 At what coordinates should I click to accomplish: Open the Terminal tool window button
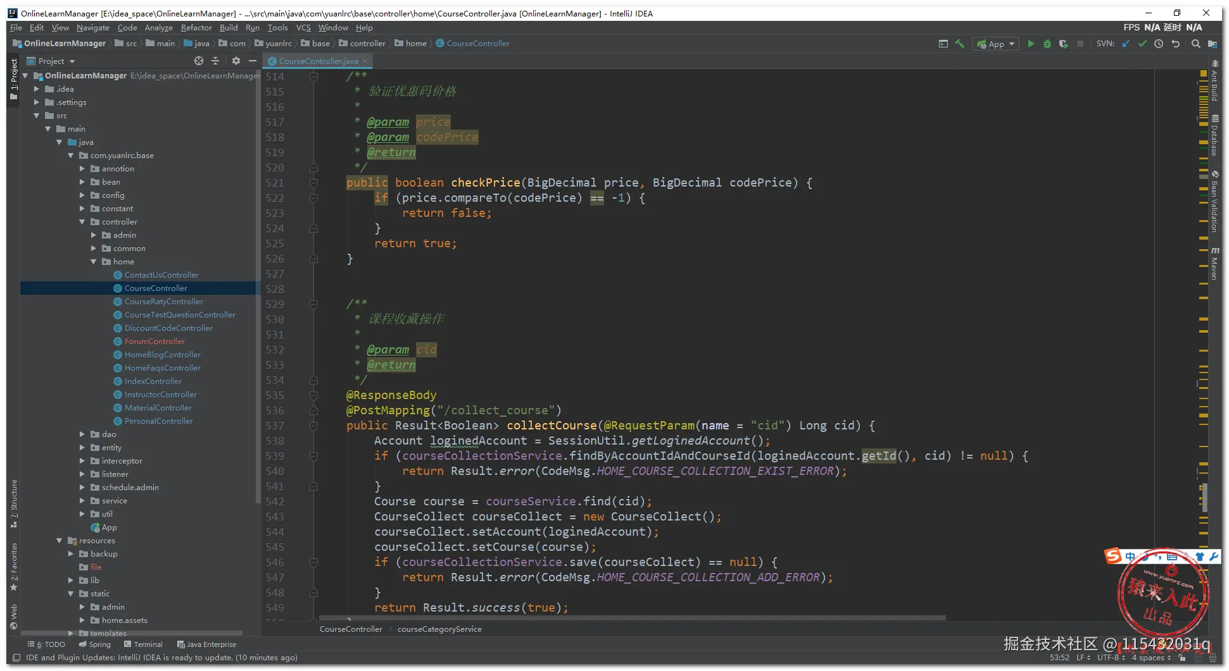click(x=144, y=644)
